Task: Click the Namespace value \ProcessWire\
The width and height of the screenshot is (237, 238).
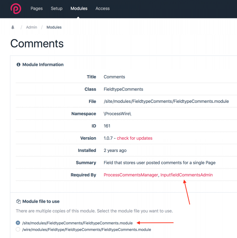Action: coord(117,114)
